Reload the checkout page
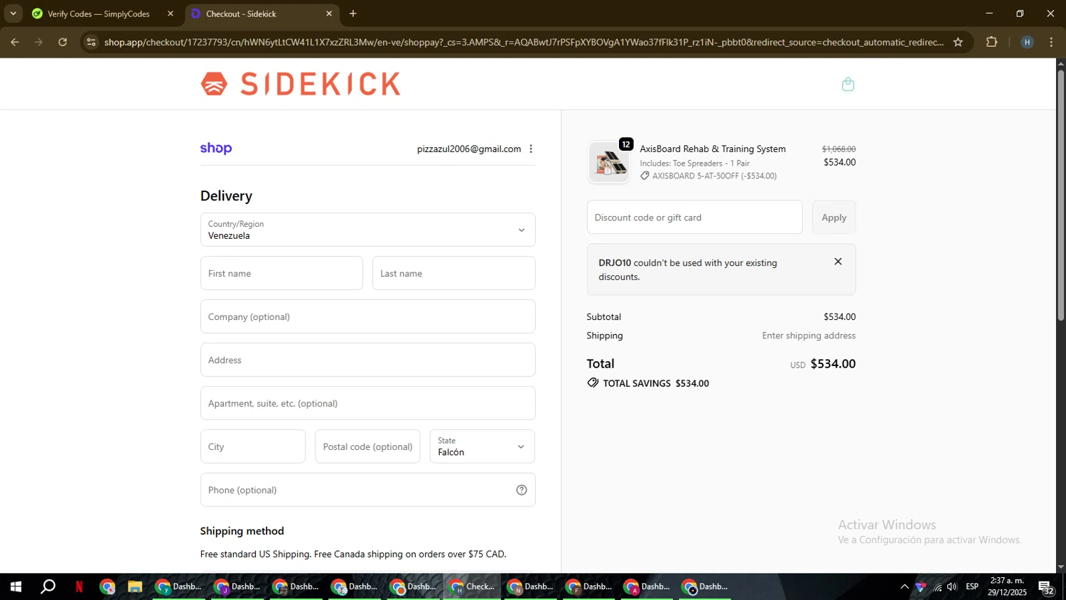The height and width of the screenshot is (600, 1066). pos(63,42)
